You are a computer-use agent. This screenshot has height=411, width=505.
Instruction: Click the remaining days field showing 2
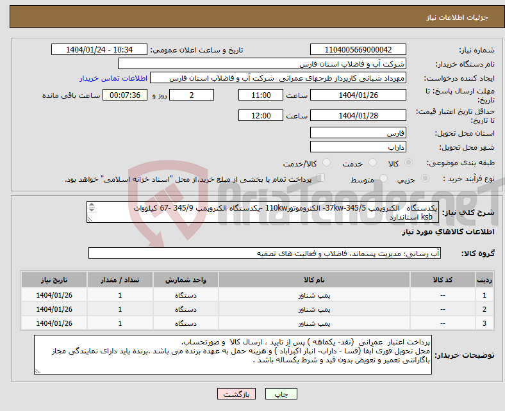(x=192, y=95)
